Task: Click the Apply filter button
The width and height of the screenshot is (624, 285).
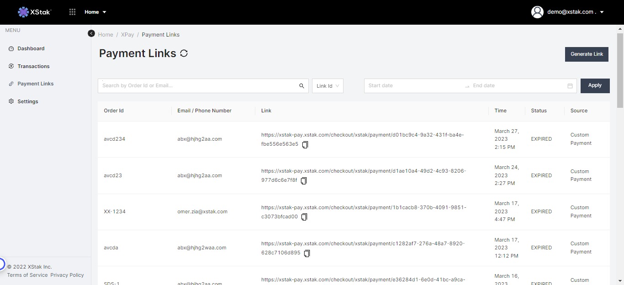Action: [x=595, y=85]
